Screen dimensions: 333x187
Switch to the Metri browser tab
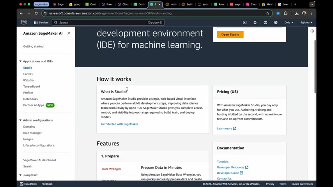coord(267,4)
